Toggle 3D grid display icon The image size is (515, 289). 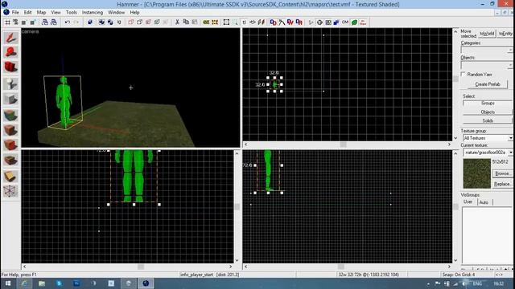(15, 22)
